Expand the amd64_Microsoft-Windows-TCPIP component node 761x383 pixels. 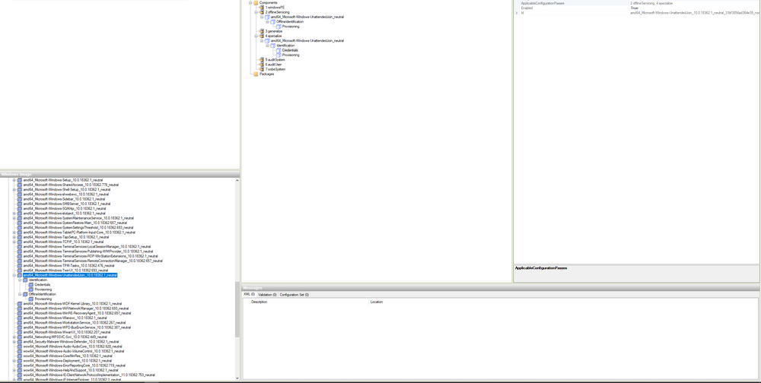14,242
